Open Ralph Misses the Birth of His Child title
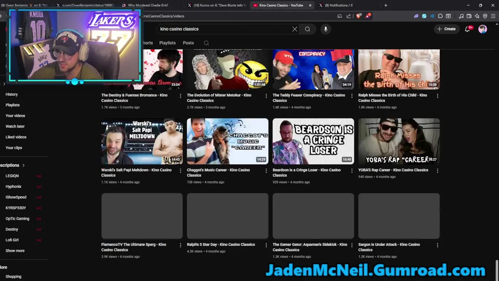The width and height of the screenshot is (499, 281). pos(393,98)
